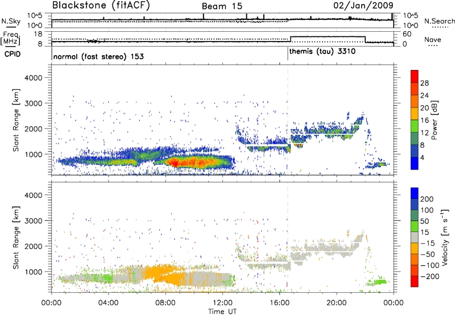
Task: Click the '04:00' time tick label
Action: (x=109, y=303)
